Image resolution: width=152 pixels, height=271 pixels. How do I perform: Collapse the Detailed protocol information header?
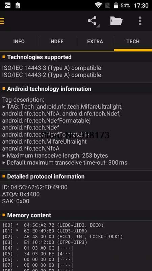(x=76, y=176)
